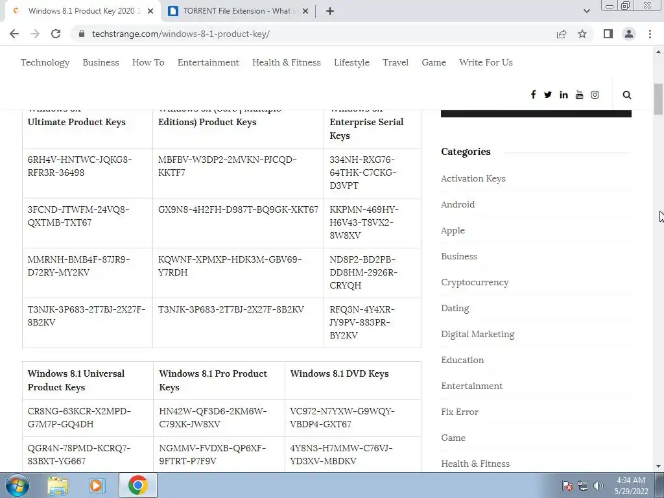Bookmark this page with star icon
Screen dimensions: 664x498
coord(582,34)
